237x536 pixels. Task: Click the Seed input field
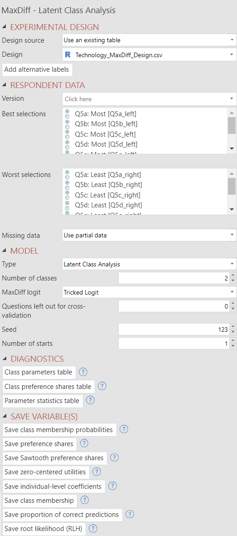pyautogui.click(x=174, y=329)
